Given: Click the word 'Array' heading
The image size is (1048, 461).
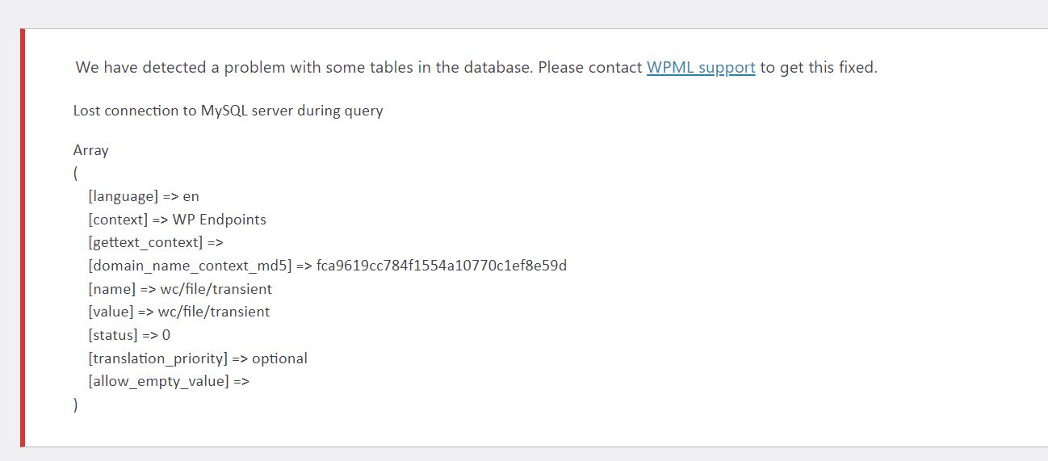Looking at the screenshot, I should coord(91,150).
